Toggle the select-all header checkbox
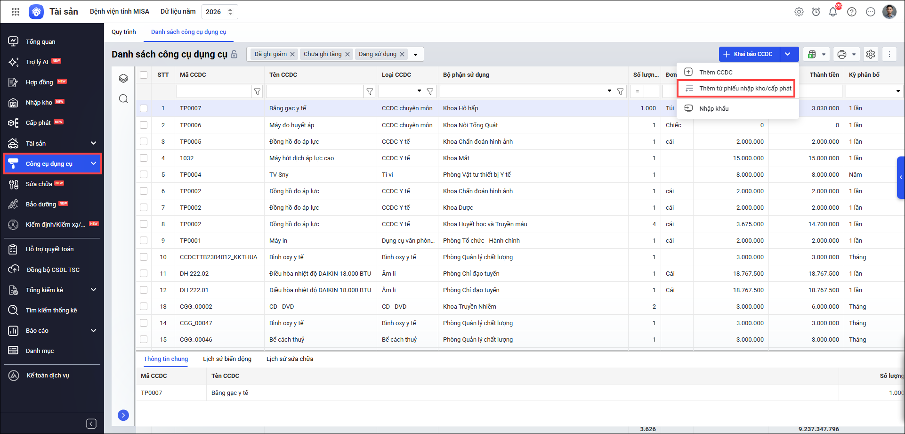Image resolution: width=905 pixels, height=434 pixels. click(x=144, y=75)
